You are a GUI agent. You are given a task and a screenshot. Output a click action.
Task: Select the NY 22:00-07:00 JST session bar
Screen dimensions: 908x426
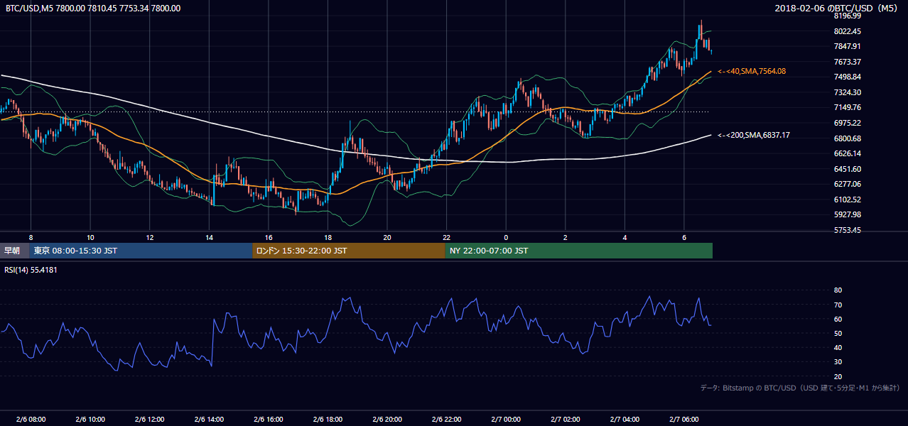point(578,251)
